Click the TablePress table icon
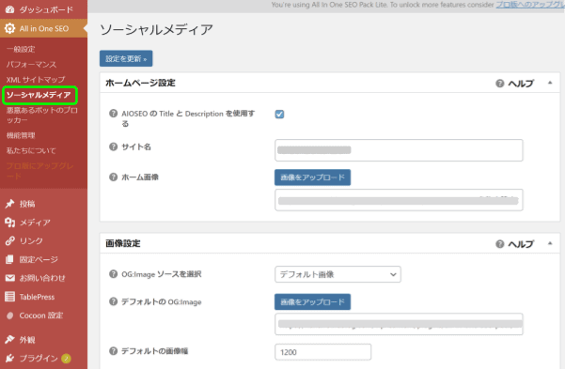The width and height of the screenshot is (565, 369). (10, 297)
